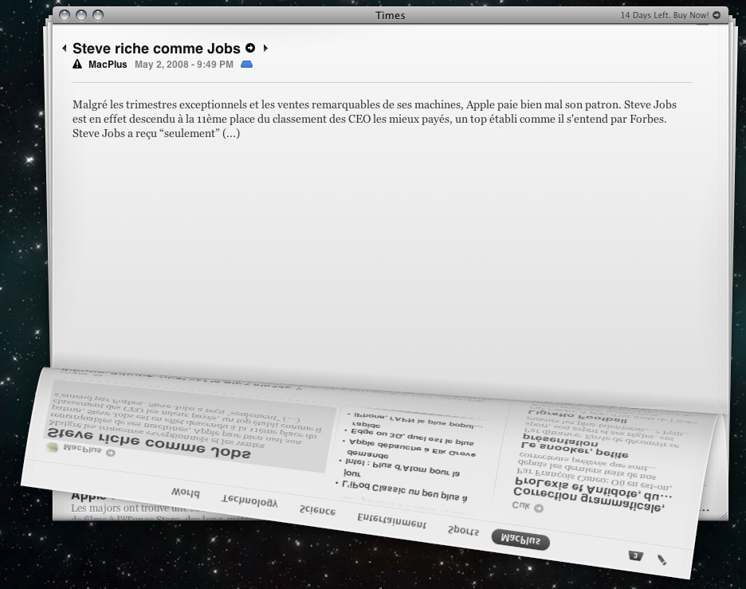Click the "Times" window title
This screenshot has width=746, height=589.
pyautogui.click(x=390, y=15)
